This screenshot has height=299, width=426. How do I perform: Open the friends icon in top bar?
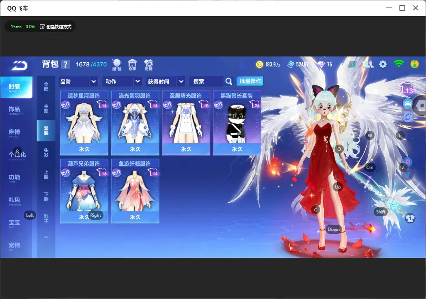pos(368,64)
